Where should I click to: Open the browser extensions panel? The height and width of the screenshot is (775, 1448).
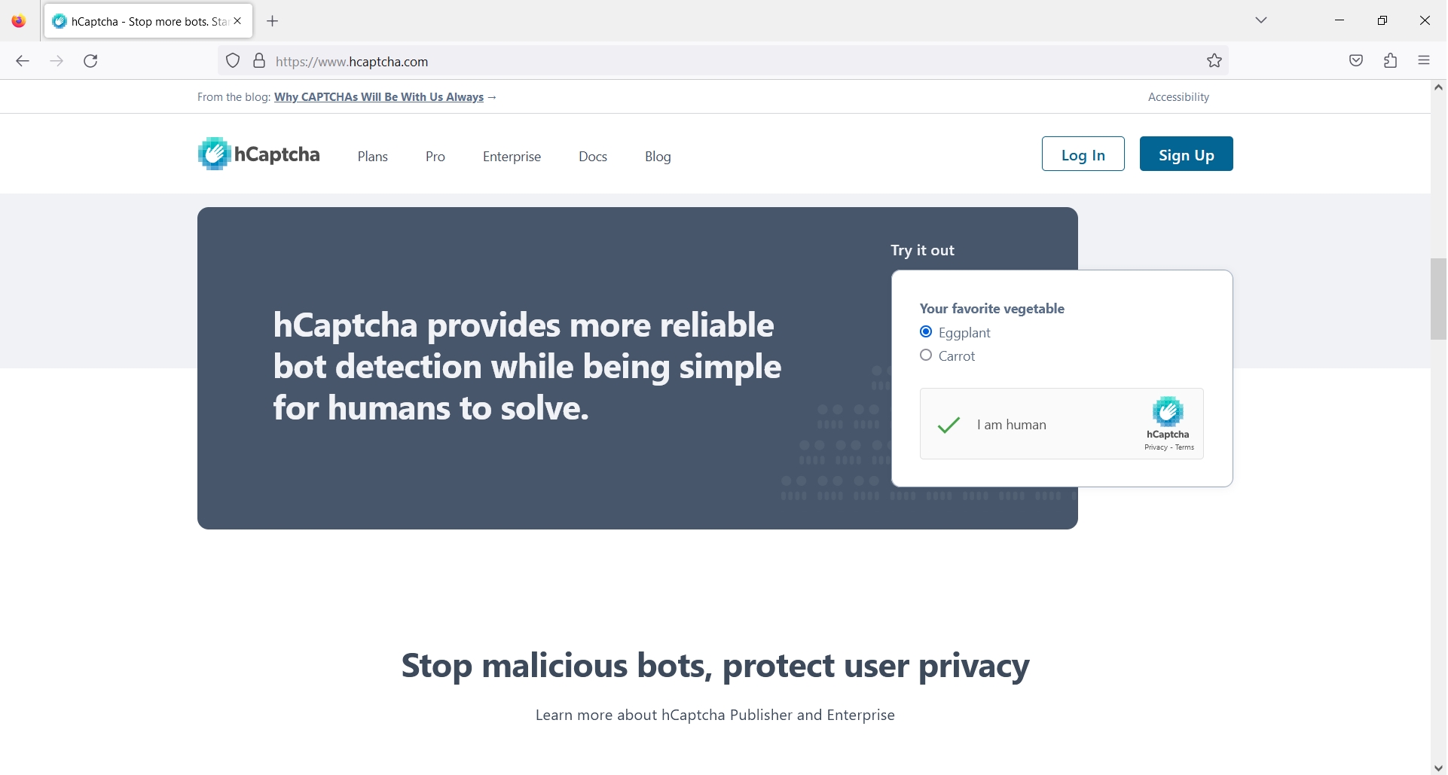tap(1390, 61)
